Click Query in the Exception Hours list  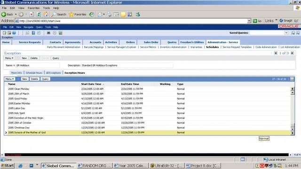(x=45, y=79)
